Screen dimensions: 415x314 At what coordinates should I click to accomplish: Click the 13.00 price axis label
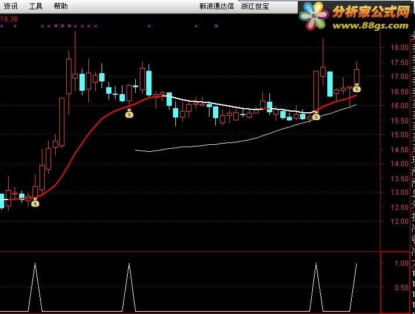(x=400, y=192)
